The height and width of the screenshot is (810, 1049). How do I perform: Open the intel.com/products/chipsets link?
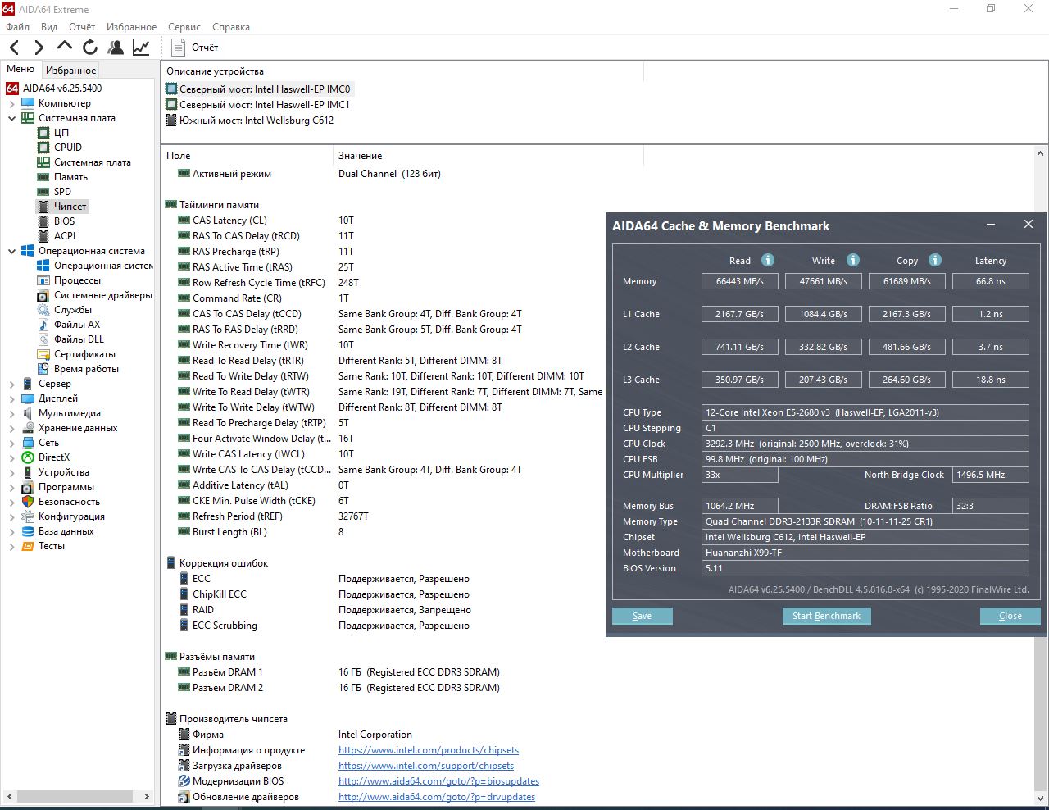[x=429, y=750]
